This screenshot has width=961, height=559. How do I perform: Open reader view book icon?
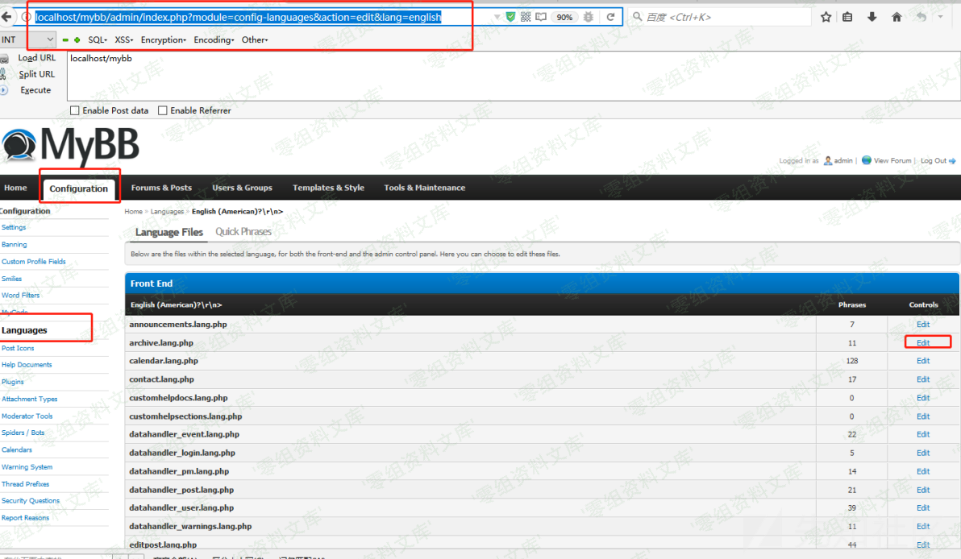541,17
